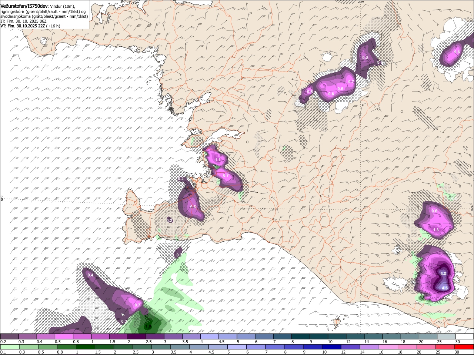Click the 1.1 snowfall value on the map
Screen dimensions: 474x355
tap(218, 160)
